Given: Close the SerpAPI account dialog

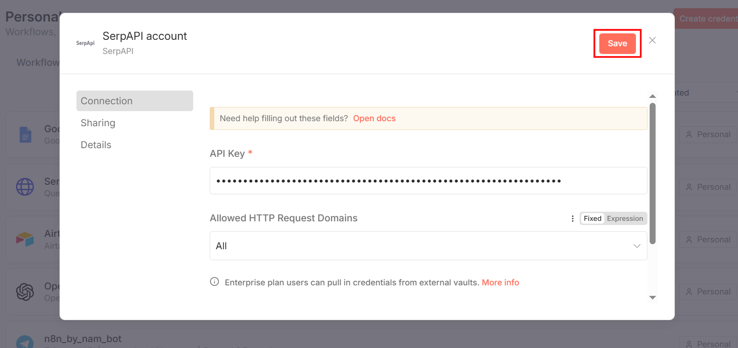Looking at the screenshot, I should point(652,40).
